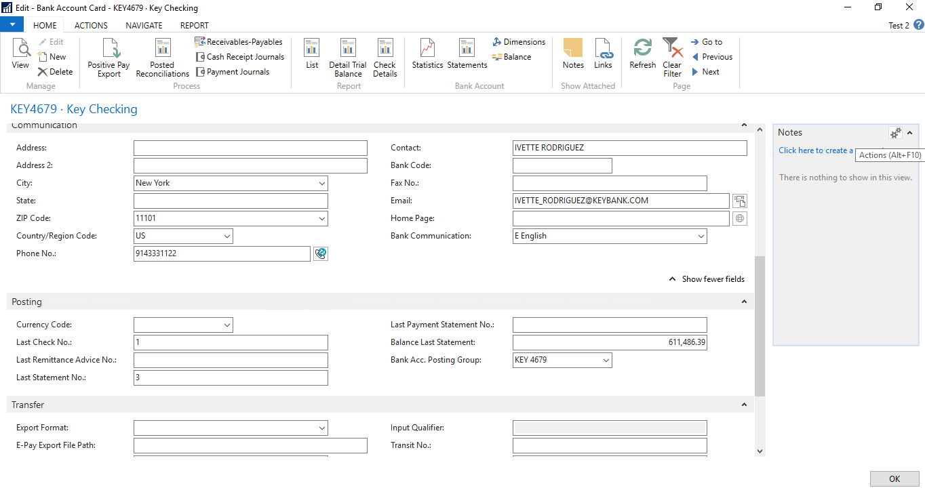Open Bank Acc. Posting Group dropdown

[x=606, y=360]
